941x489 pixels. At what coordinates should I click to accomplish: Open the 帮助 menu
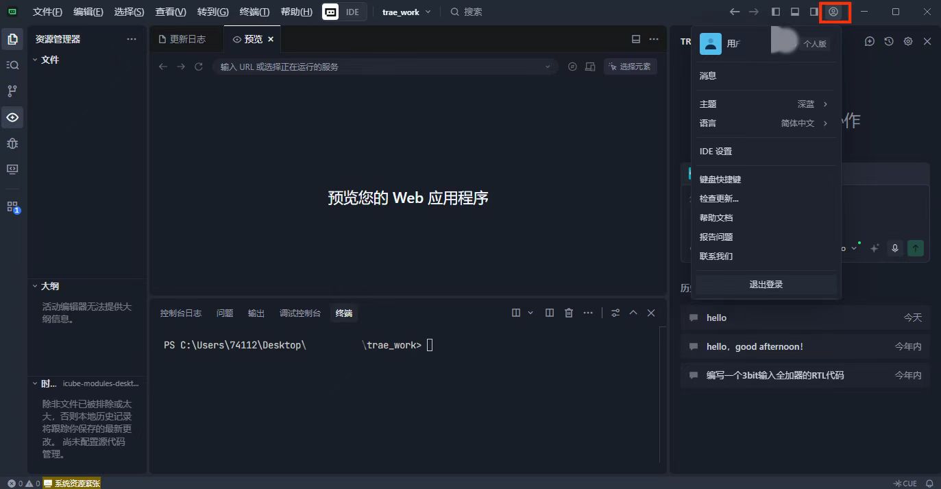coord(296,12)
